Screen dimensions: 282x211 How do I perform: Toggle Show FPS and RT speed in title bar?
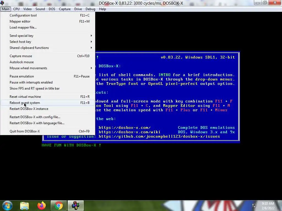(x=48, y=88)
